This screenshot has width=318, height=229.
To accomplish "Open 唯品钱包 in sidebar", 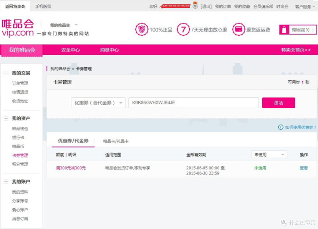I will coord(20,129).
